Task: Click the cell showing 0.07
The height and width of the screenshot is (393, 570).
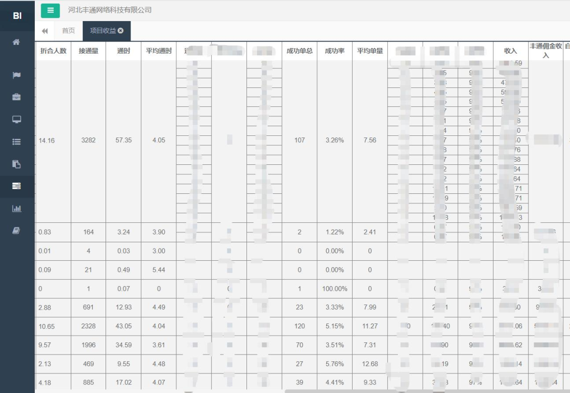Action: tap(123, 289)
